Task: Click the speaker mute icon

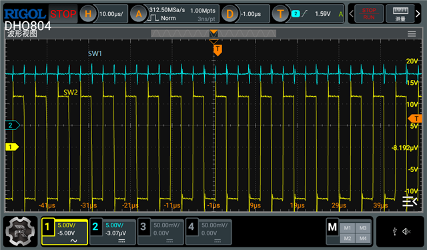Action: click(x=406, y=231)
